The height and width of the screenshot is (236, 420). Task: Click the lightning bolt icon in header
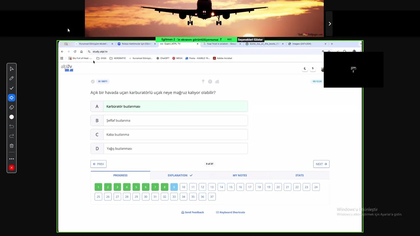[x=313, y=69]
